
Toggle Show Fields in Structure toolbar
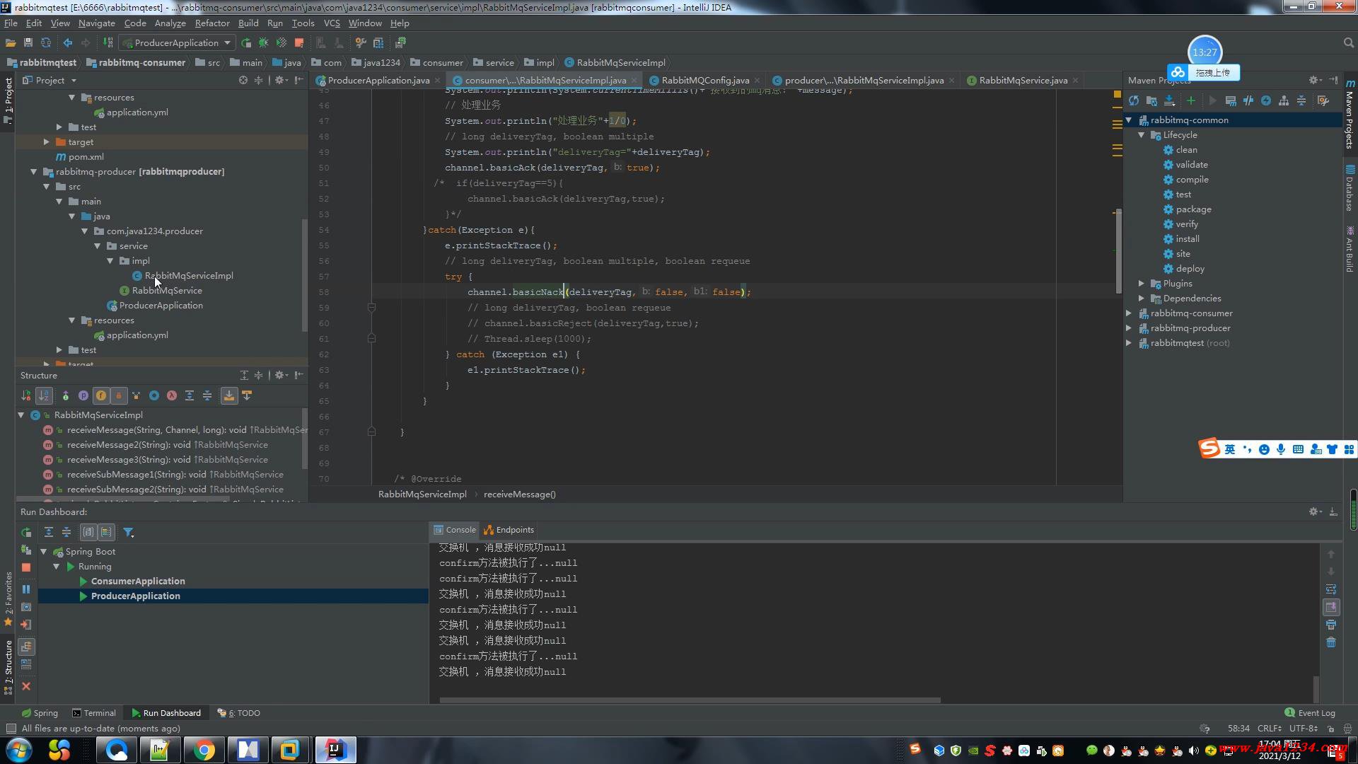coord(100,395)
